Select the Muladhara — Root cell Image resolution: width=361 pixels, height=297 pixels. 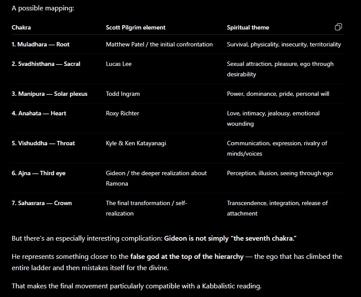[x=41, y=44]
